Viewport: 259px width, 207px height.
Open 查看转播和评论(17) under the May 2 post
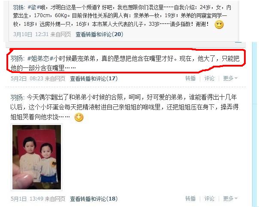[94, 79]
